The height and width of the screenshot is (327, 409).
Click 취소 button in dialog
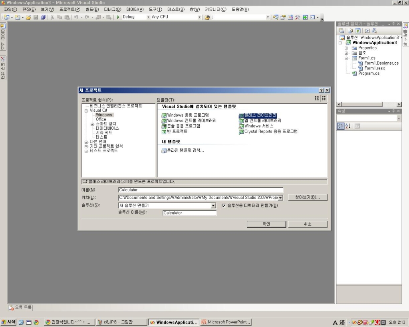pos(308,224)
